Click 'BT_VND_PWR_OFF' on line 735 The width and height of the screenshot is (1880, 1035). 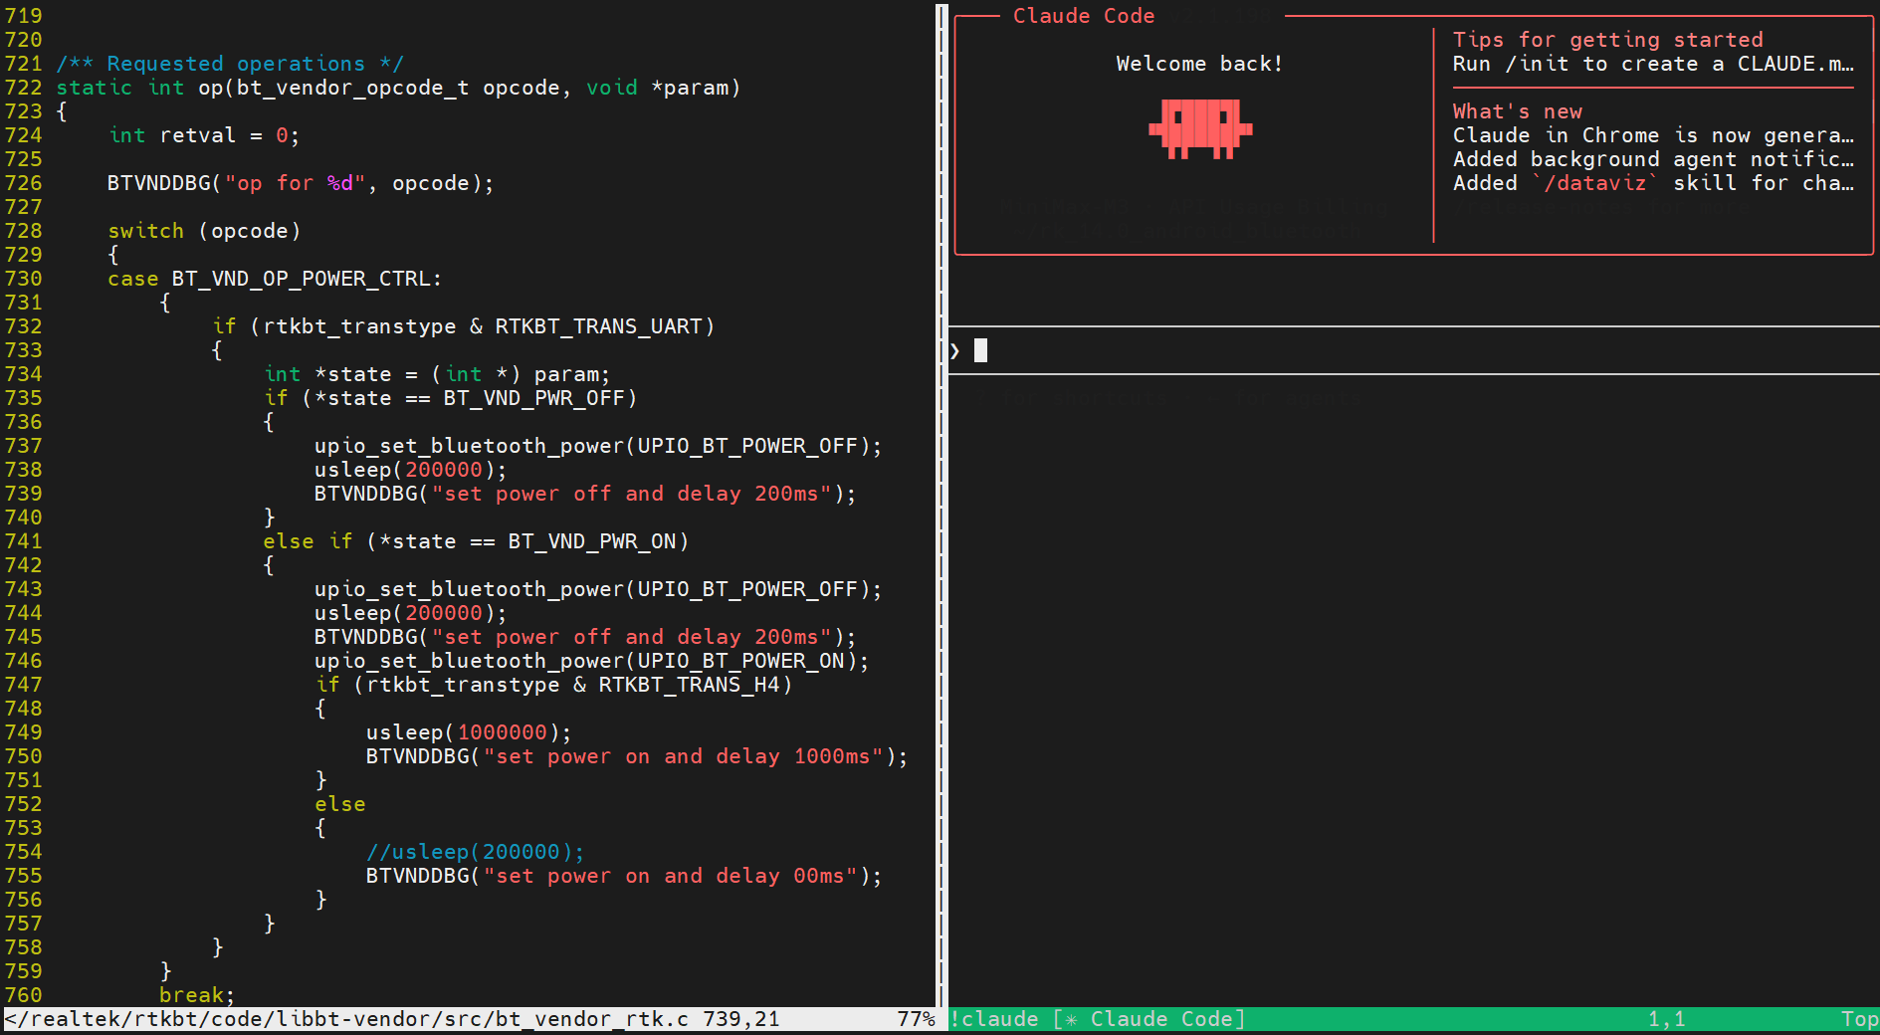pyautogui.click(x=533, y=398)
